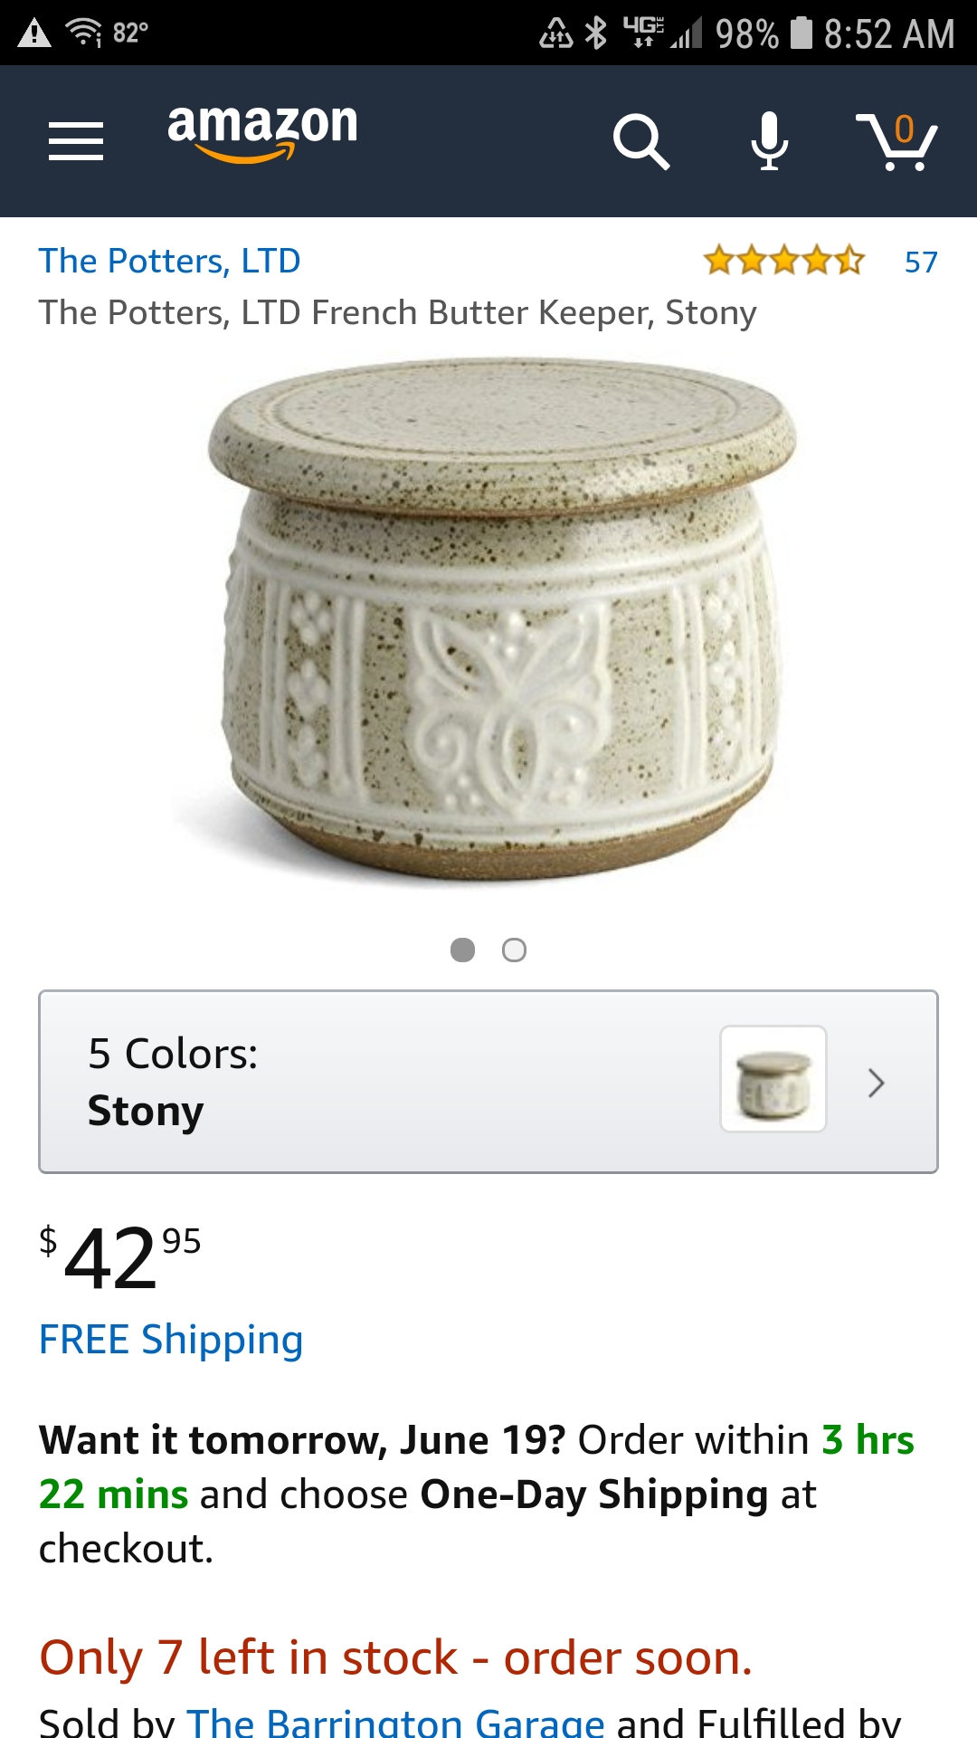Open The Barrington Garage seller link
The width and height of the screenshot is (977, 1738).
pos(395,1722)
